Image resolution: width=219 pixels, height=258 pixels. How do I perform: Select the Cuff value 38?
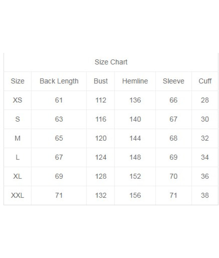205,195
